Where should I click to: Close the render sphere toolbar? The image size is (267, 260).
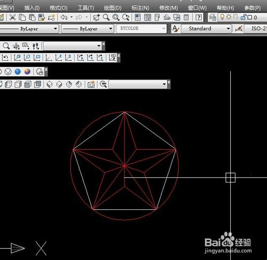point(46,69)
